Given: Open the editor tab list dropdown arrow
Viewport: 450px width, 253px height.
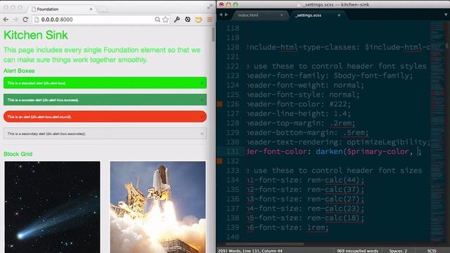Looking at the screenshot, I should click(x=446, y=15).
